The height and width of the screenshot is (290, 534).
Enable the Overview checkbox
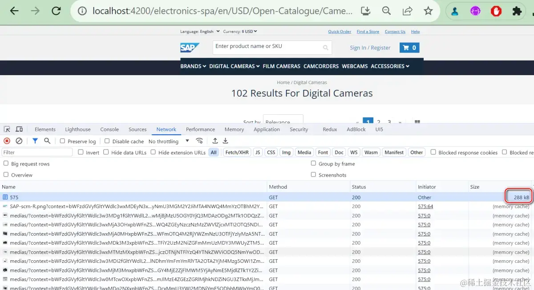(6, 175)
